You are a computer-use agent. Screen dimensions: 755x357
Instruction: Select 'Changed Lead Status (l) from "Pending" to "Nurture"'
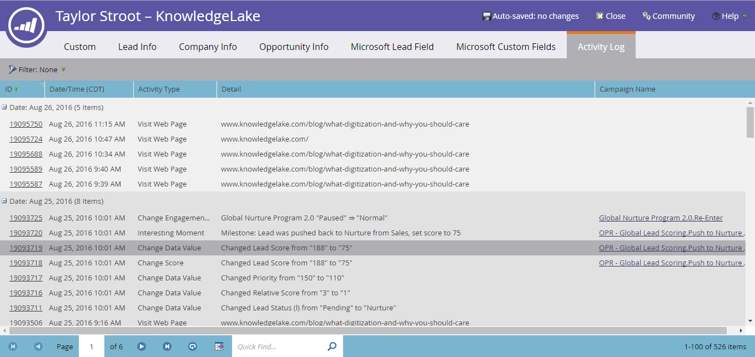click(x=308, y=308)
